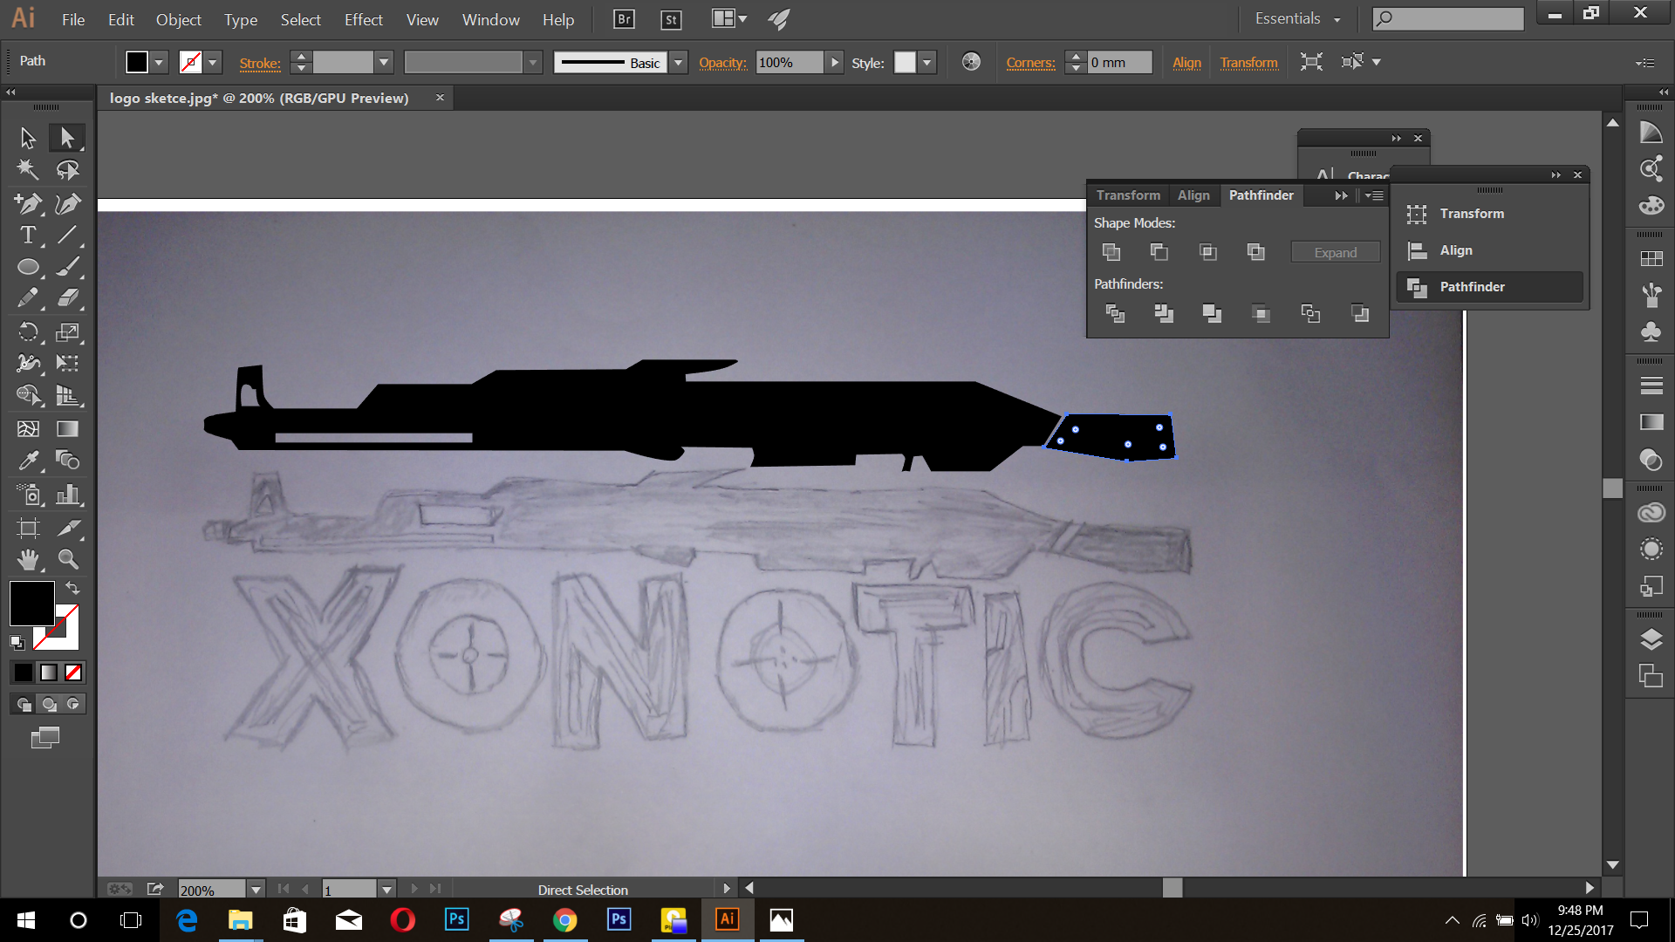Click the Expand button in Pathfinder
The height and width of the screenshot is (942, 1675).
tap(1336, 252)
